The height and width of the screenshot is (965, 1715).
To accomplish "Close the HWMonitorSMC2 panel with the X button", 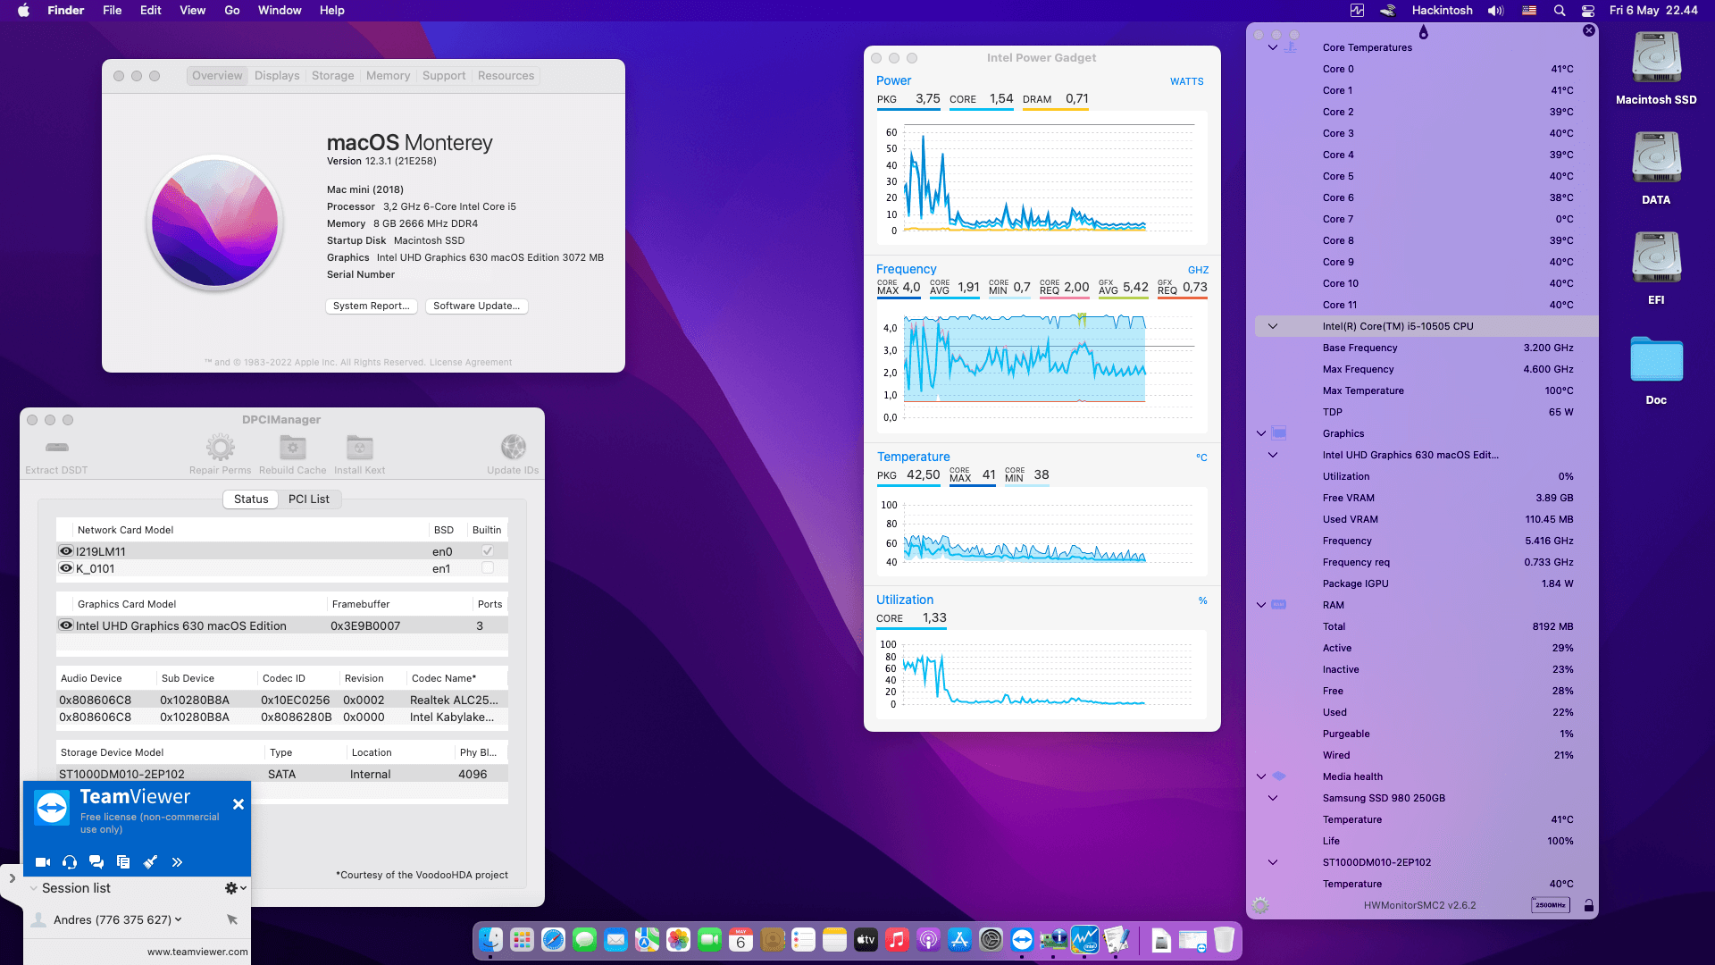I will coord(1589,30).
